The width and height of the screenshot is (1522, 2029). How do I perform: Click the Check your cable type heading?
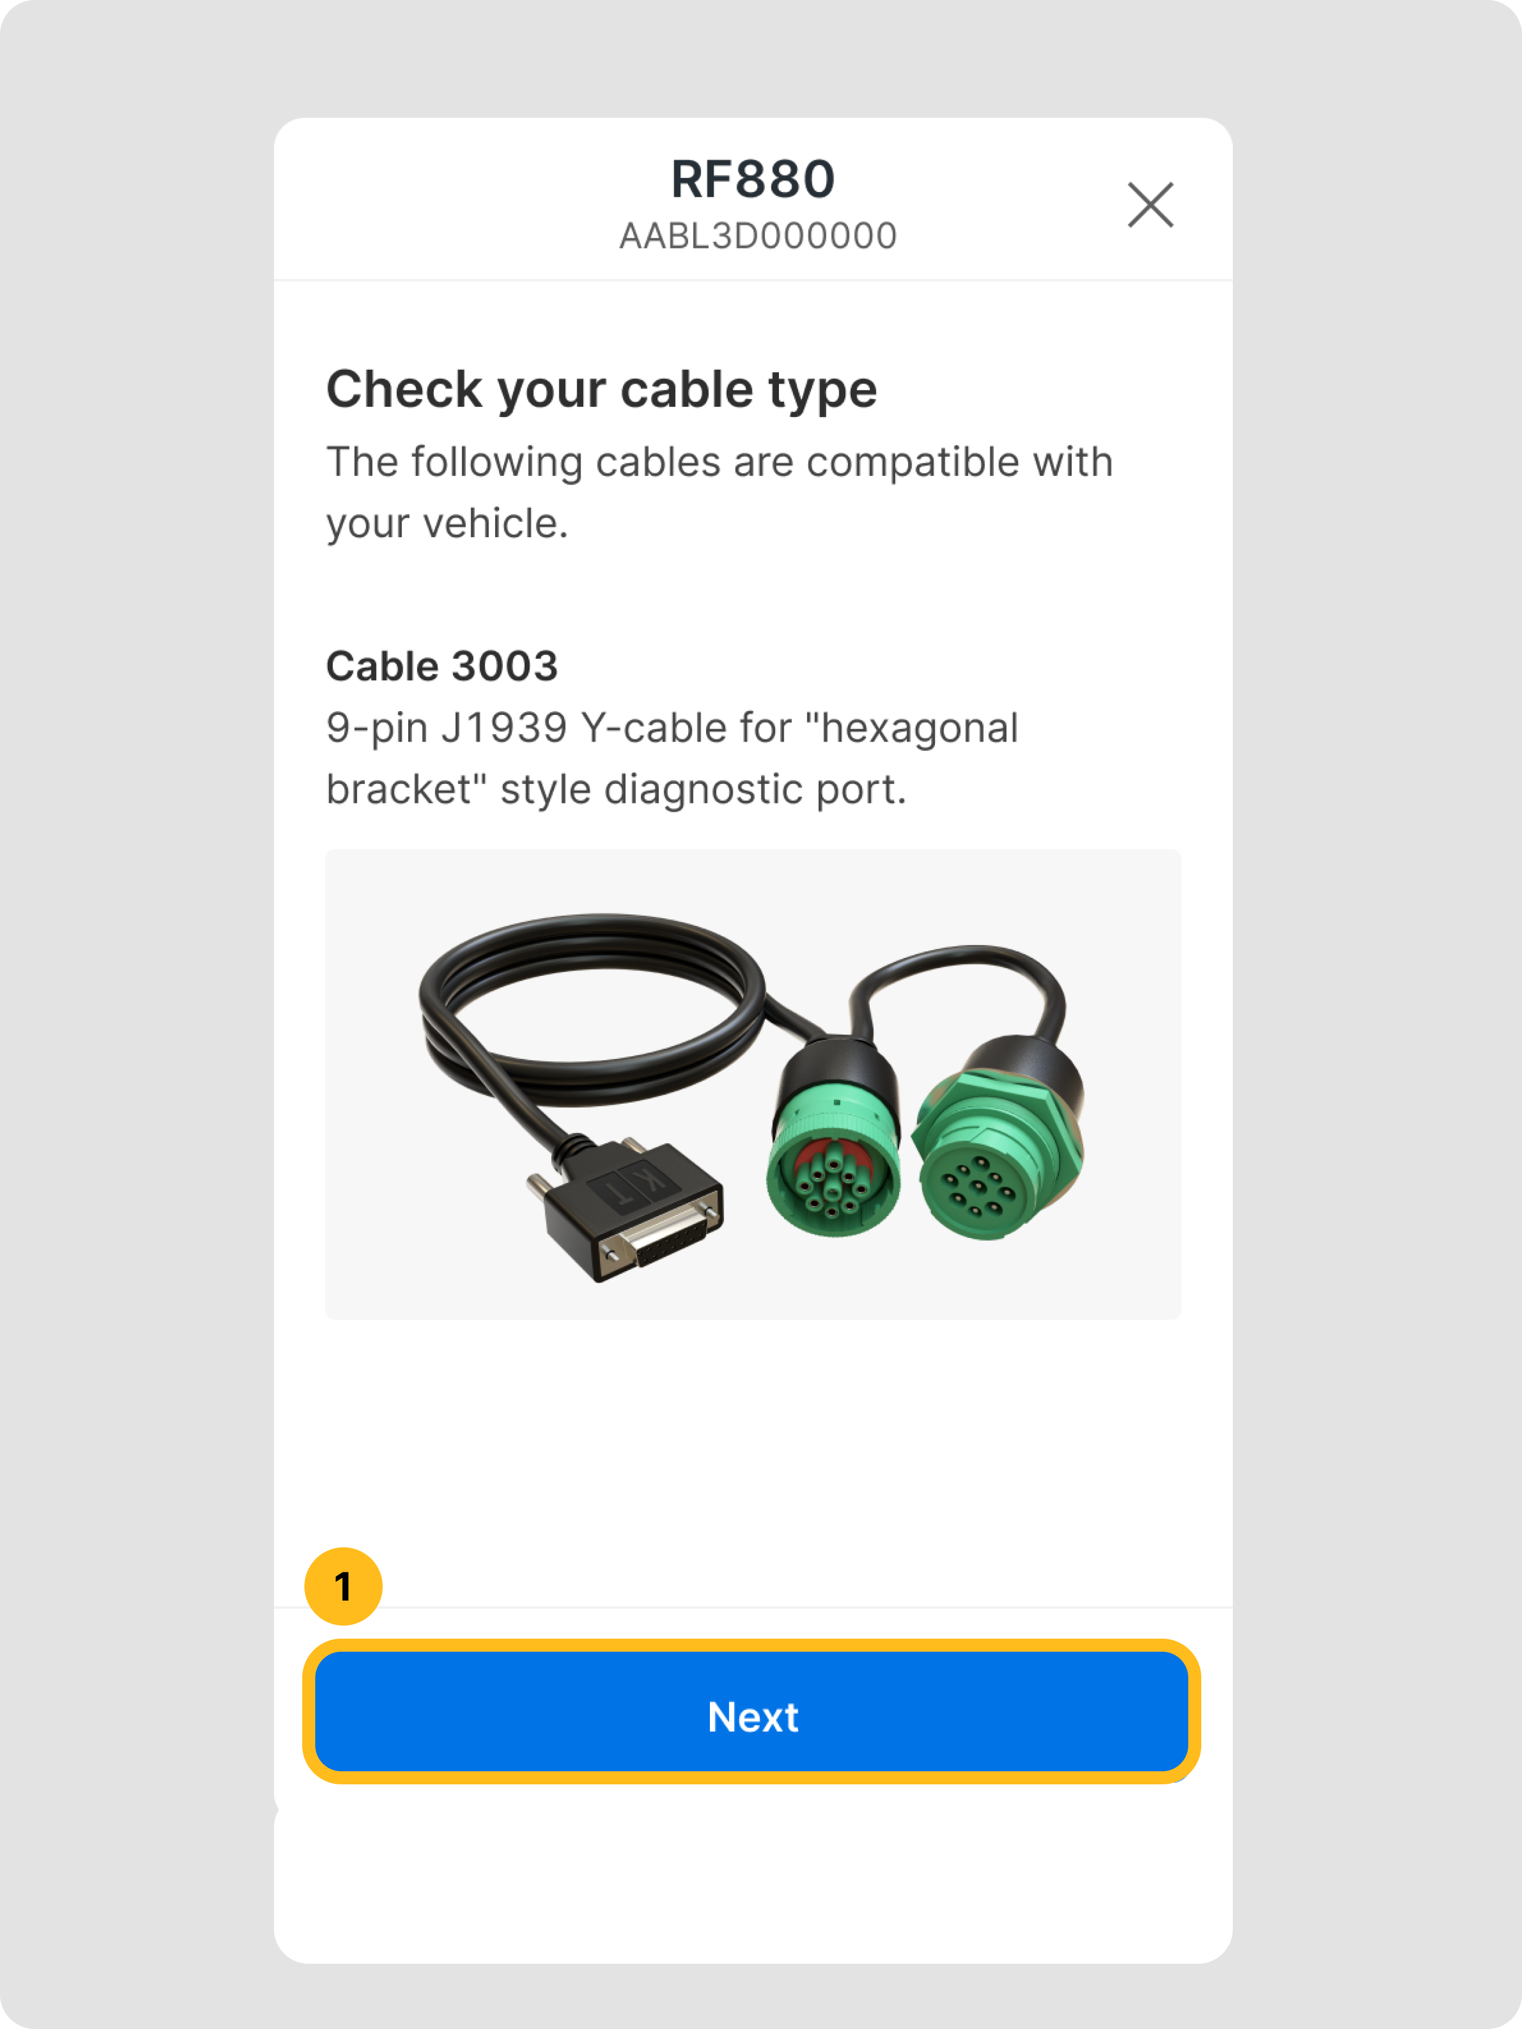point(602,390)
